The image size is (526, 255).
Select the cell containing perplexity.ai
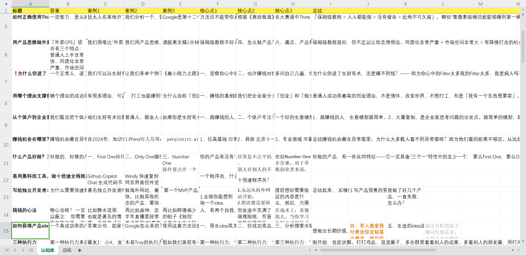pos(181,145)
